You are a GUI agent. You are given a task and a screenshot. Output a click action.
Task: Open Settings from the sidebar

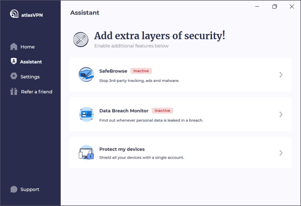pyautogui.click(x=30, y=77)
